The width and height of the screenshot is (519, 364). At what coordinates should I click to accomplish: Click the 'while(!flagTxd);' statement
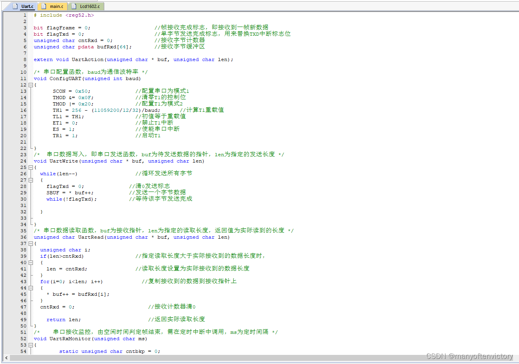pyautogui.click(x=71, y=199)
